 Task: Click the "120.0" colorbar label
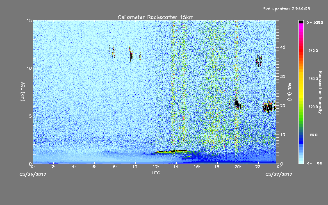(313, 107)
